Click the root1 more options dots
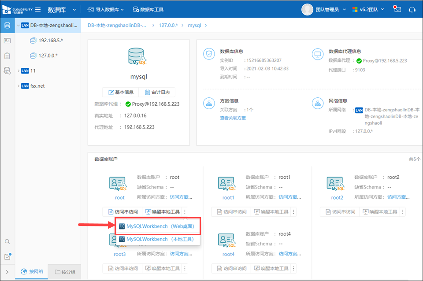Image resolution: width=423 pixels, height=281 pixels. tap(294, 212)
